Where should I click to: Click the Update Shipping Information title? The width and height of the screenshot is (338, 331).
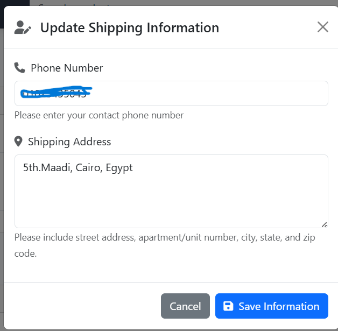pyautogui.click(x=130, y=28)
